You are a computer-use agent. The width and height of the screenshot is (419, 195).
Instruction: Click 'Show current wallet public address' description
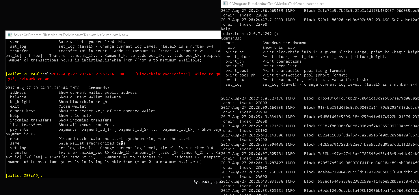tap(98, 93)
